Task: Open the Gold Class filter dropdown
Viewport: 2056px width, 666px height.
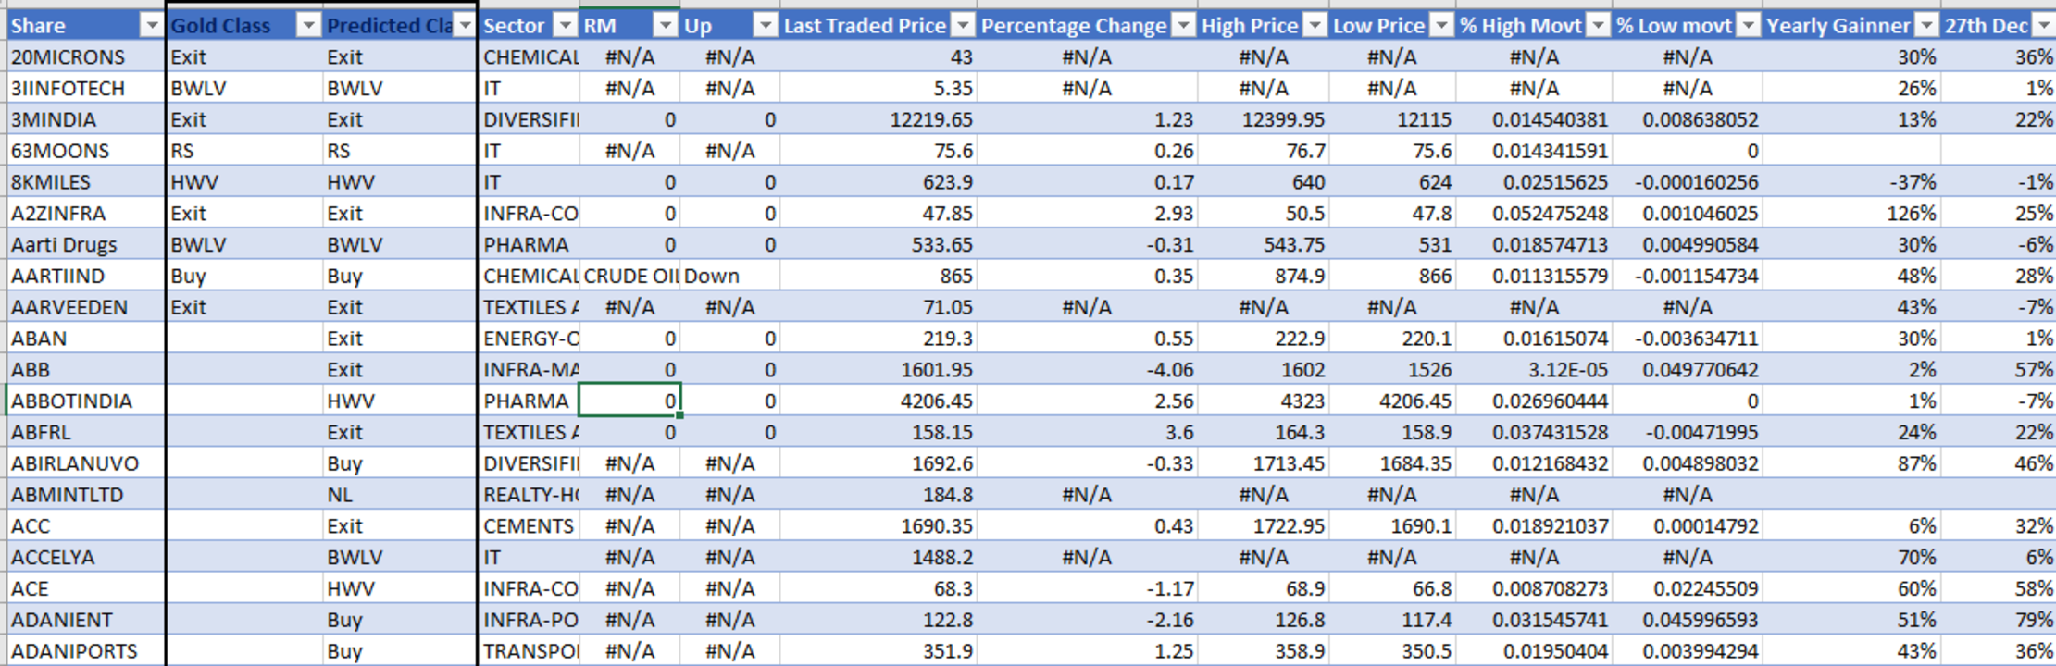Action: pyautogui.click(x=309, y=26)
